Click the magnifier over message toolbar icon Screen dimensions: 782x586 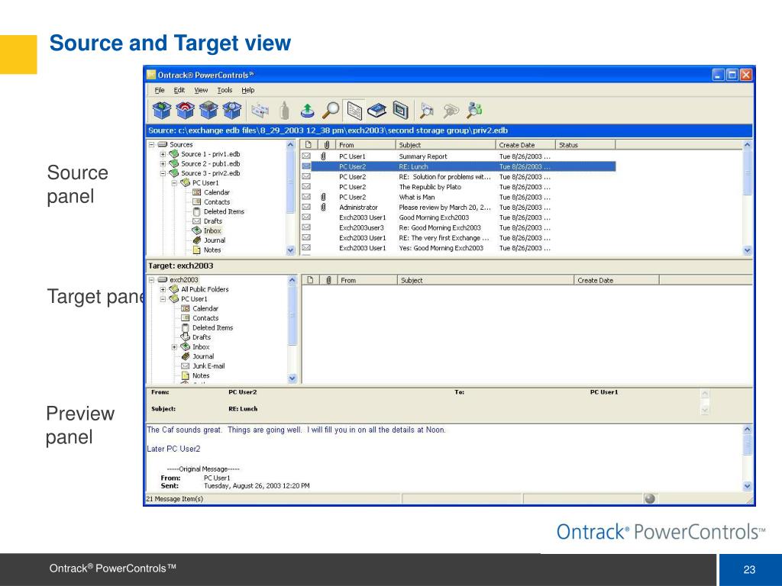[x=426, y=110]
